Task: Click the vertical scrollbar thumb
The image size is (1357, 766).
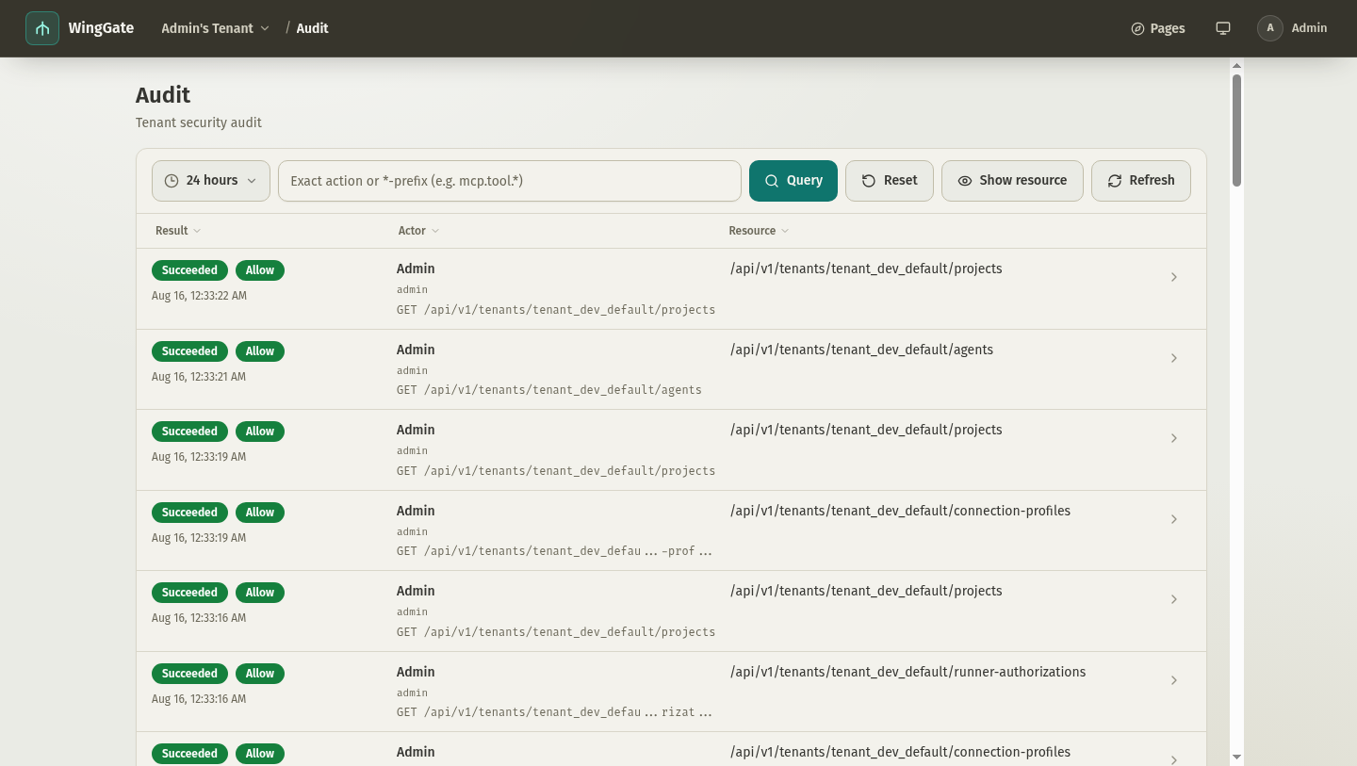Action: pyautogui.click(x=1236, y=129)
